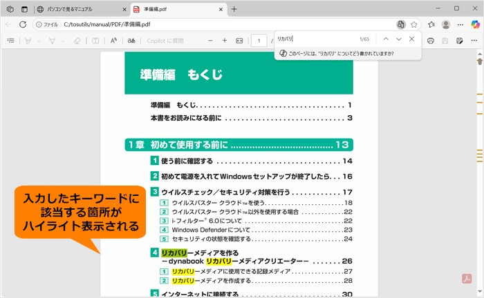The height and width of the screenshot is (298, 484).
Task: Zoom in the PDF with plus
Action: (225, 41)
